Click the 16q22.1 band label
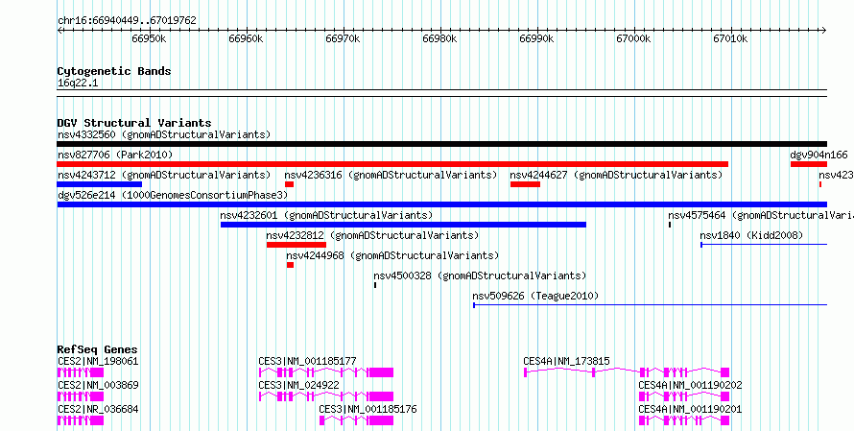 (78, 84)
